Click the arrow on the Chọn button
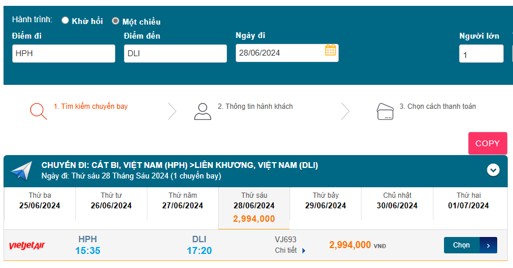 tap(488, 246)
